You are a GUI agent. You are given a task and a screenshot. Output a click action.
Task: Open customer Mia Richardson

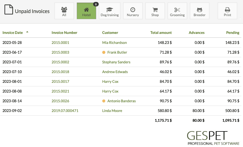(114, 43)
